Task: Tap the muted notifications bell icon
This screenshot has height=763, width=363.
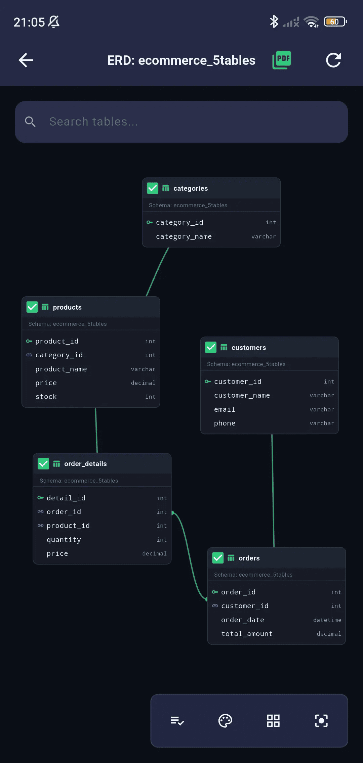Action: tap(54, 22)
